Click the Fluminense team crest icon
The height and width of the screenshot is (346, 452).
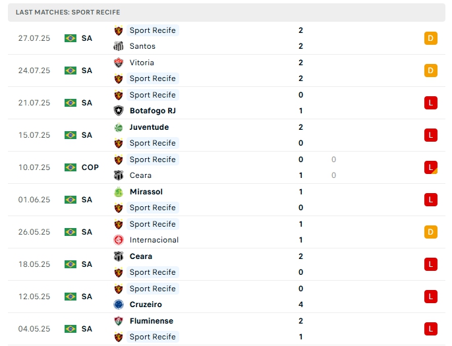(x=119, y=321)
